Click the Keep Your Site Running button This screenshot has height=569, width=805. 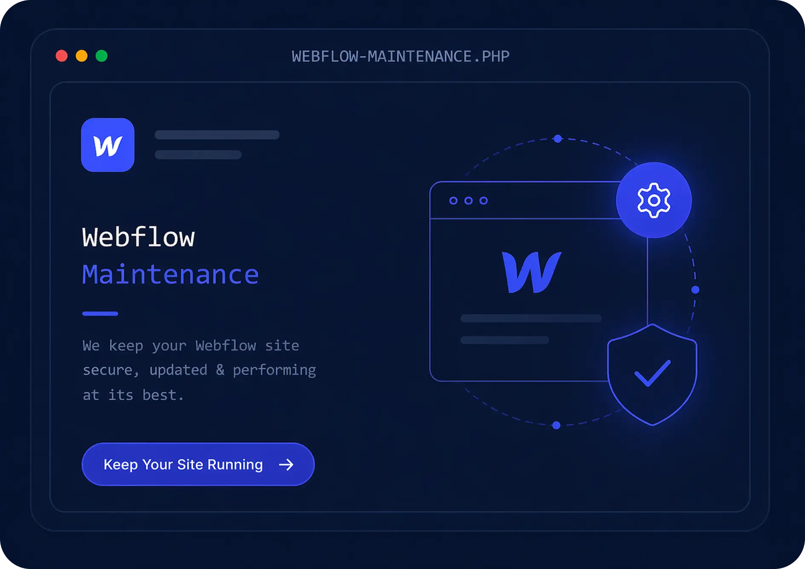pyautogui.click(x=198, y=464)
